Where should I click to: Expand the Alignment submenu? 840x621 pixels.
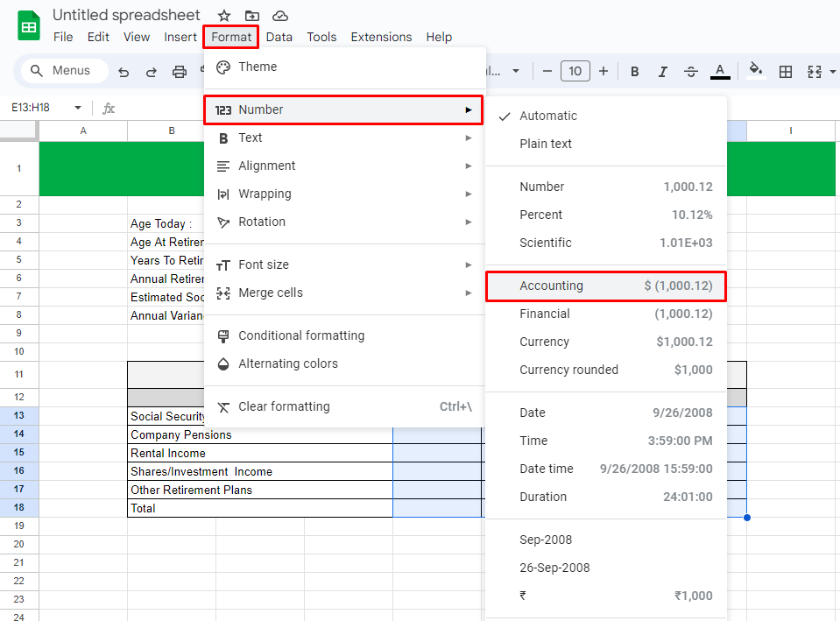[x=344, y=166]
